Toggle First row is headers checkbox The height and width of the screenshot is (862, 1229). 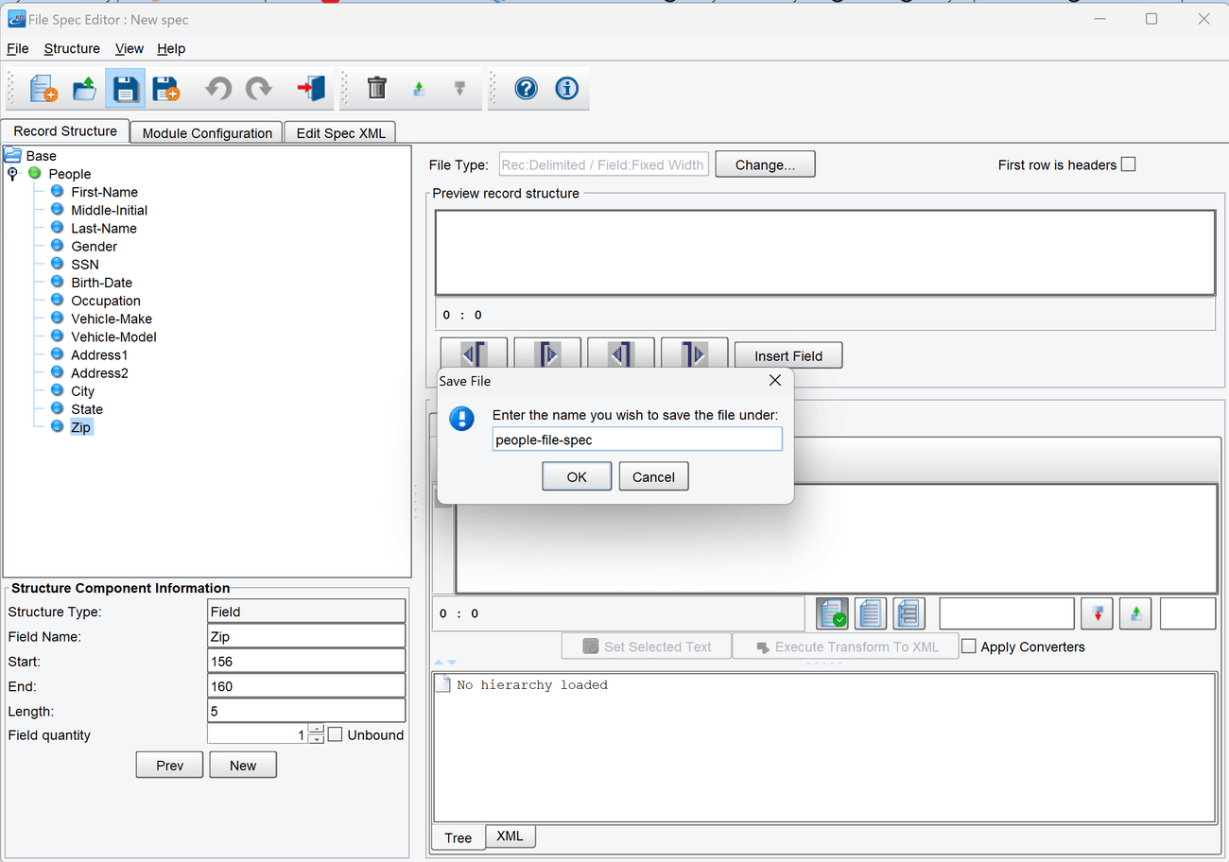[1128, 164]
